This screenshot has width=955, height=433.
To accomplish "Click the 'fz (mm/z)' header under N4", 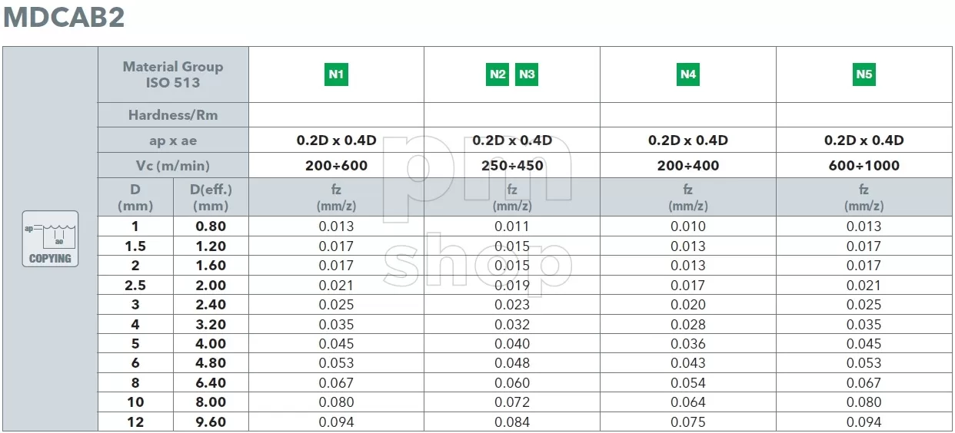I will [688, 197].
